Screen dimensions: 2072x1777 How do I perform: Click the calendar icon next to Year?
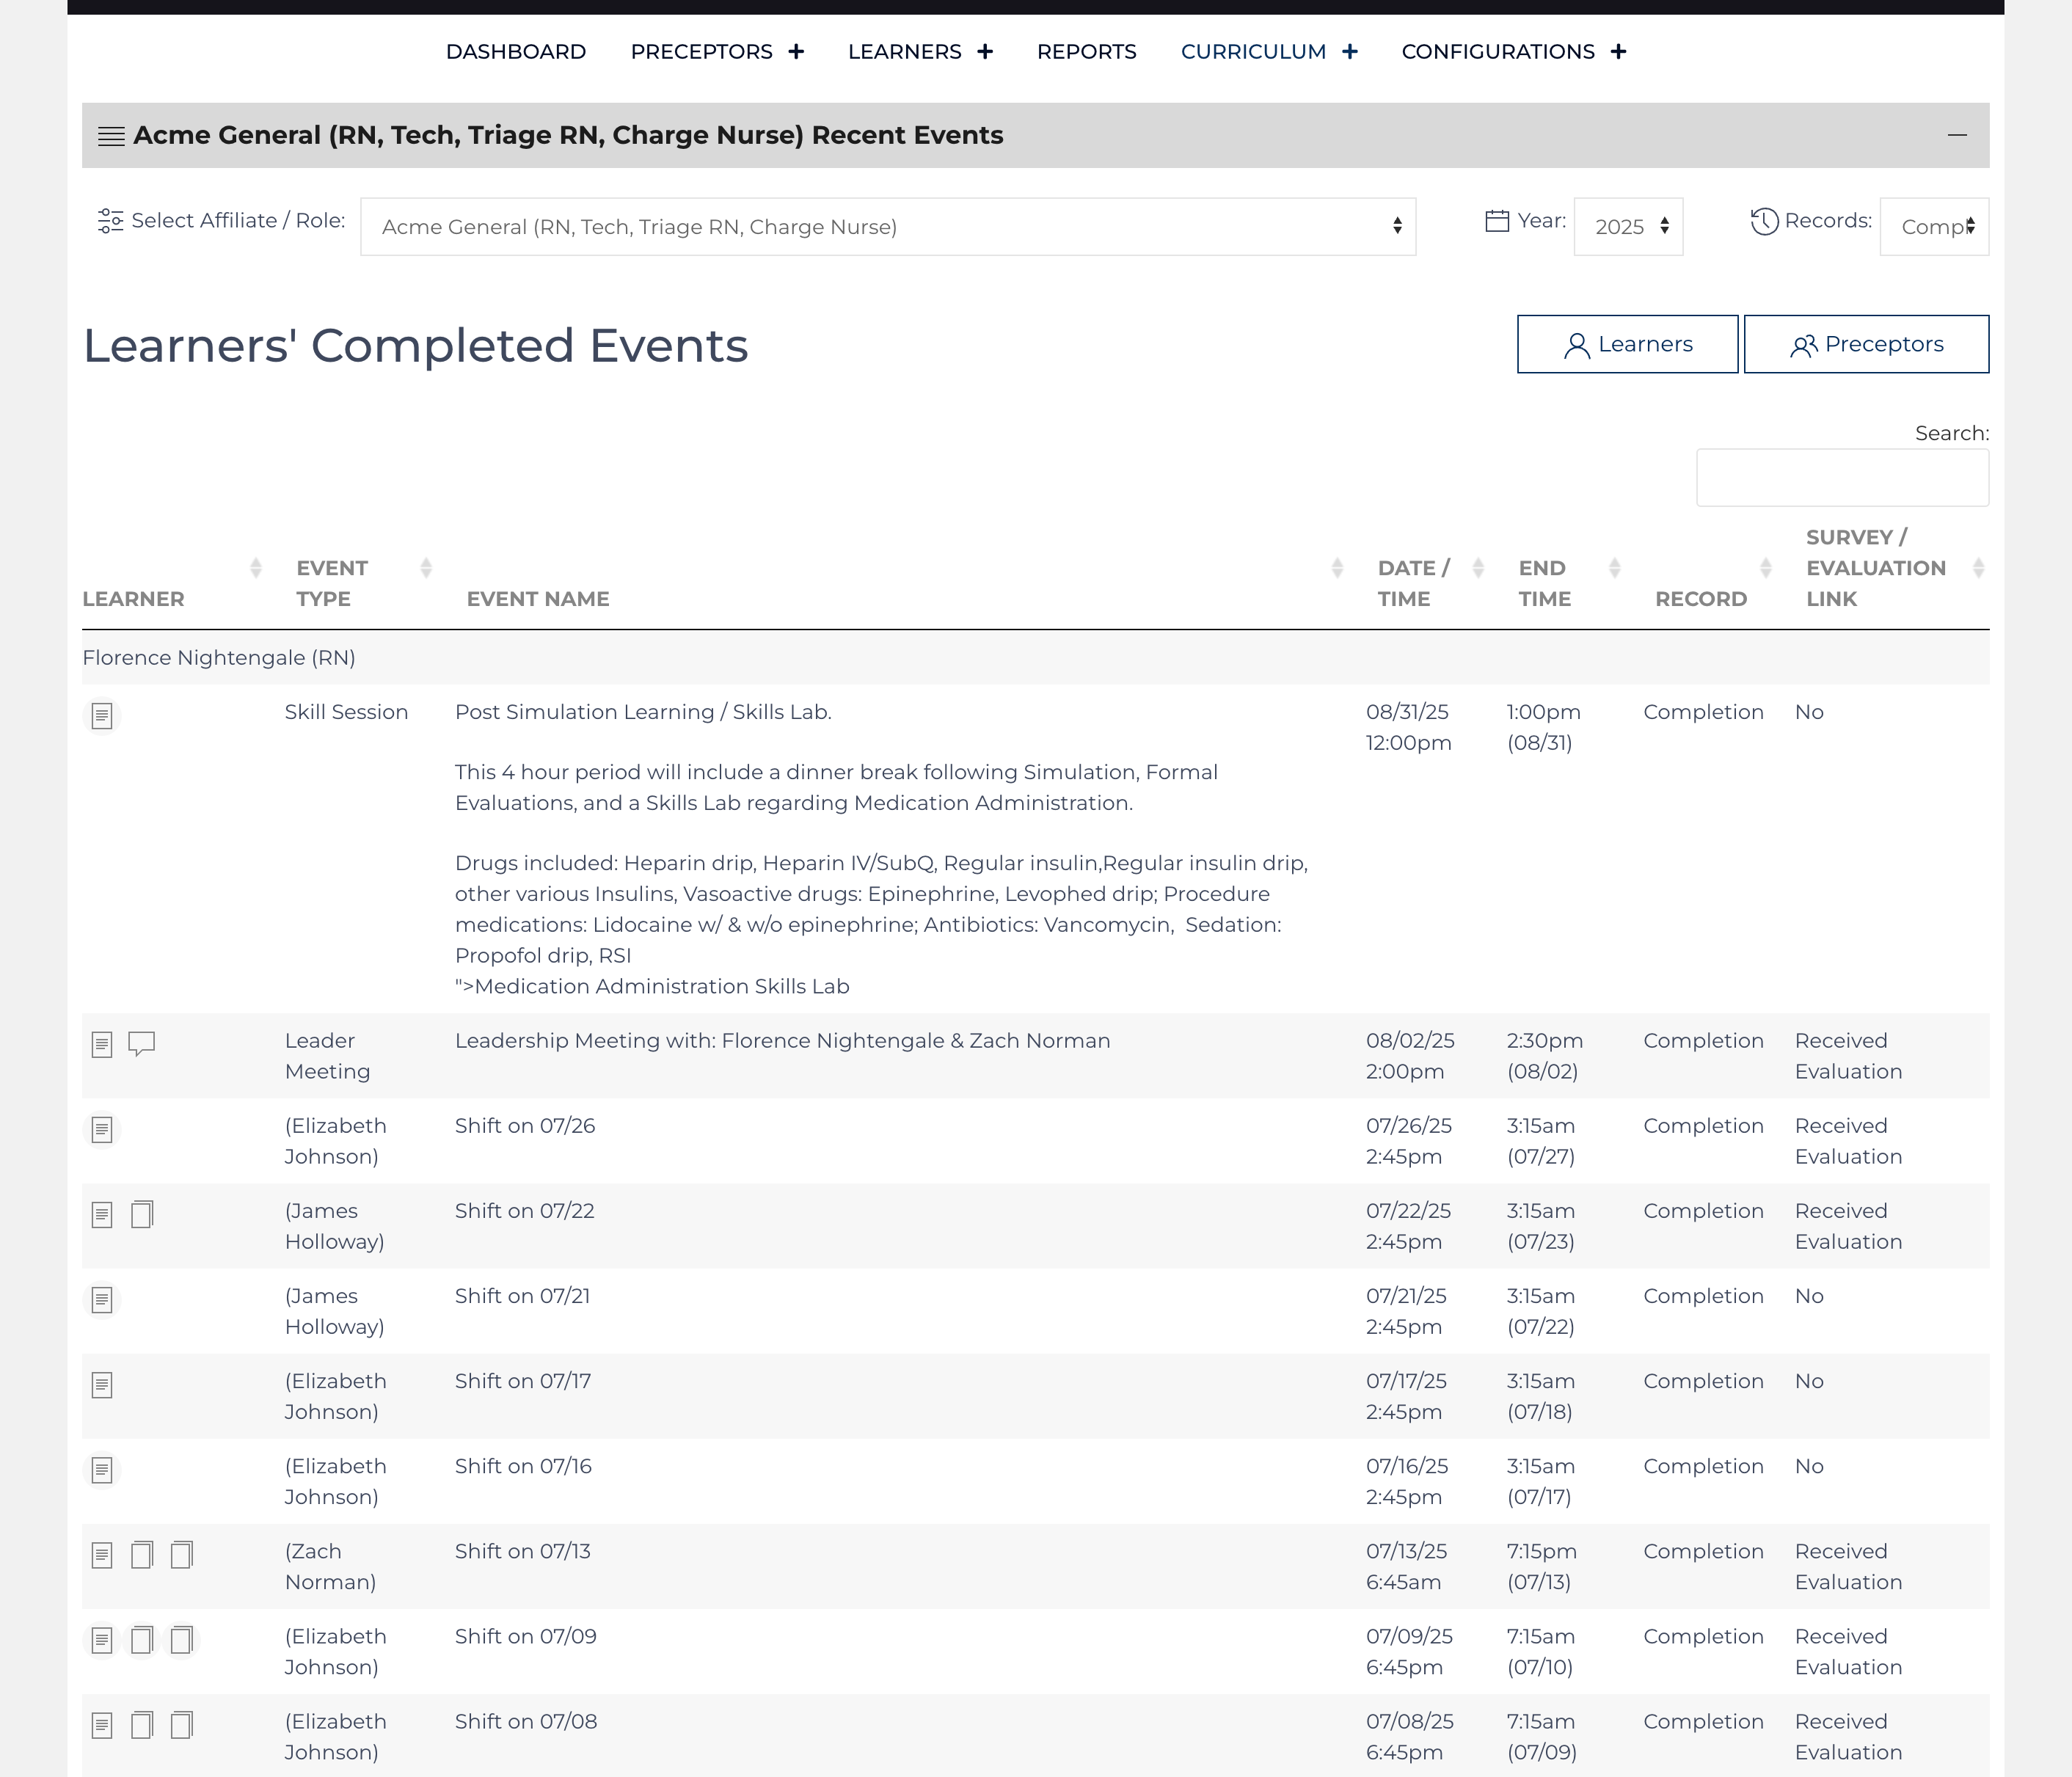[1497, 221]
